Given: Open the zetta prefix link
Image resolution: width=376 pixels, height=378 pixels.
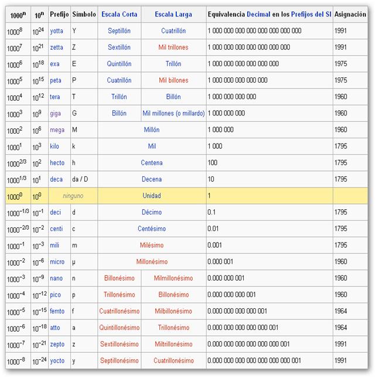Looking at the screenshot, I should click(x=57, y=47).
